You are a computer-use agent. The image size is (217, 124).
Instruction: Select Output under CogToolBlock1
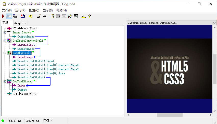pyautogui.click(x=22, y=90)
